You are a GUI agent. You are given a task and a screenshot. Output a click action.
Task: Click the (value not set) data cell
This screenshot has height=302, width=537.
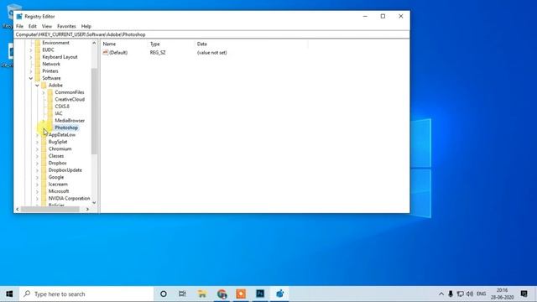pyautogui.click(x=211, y=53)
